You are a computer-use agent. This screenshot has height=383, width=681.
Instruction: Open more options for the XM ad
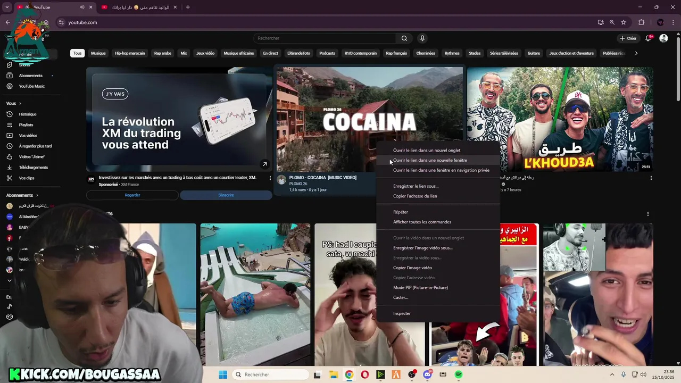coord(270,178)
